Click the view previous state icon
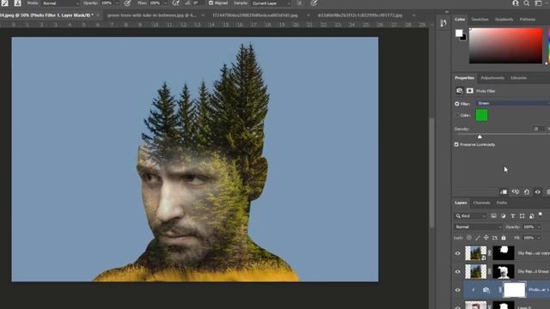Screen dimensions: 550x309 (515, 192)
